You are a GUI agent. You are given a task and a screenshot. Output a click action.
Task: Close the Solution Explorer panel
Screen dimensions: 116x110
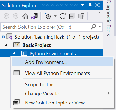coord(97,5)
